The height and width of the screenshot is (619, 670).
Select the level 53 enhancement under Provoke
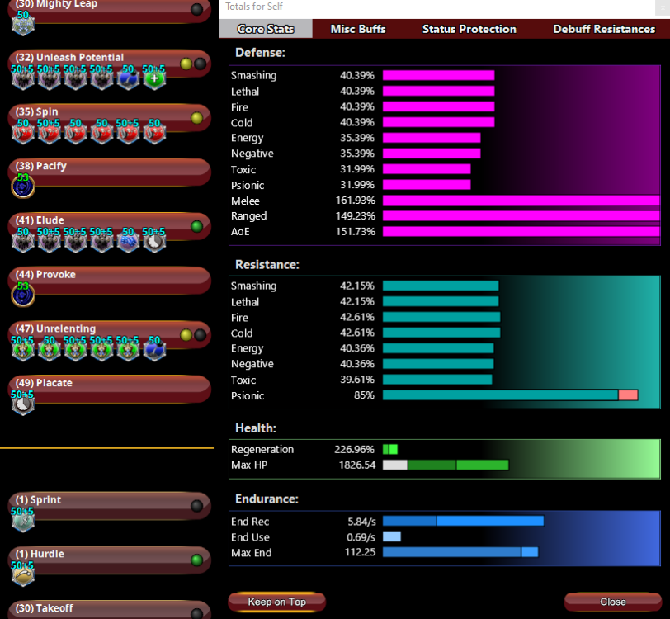(22, 295)
